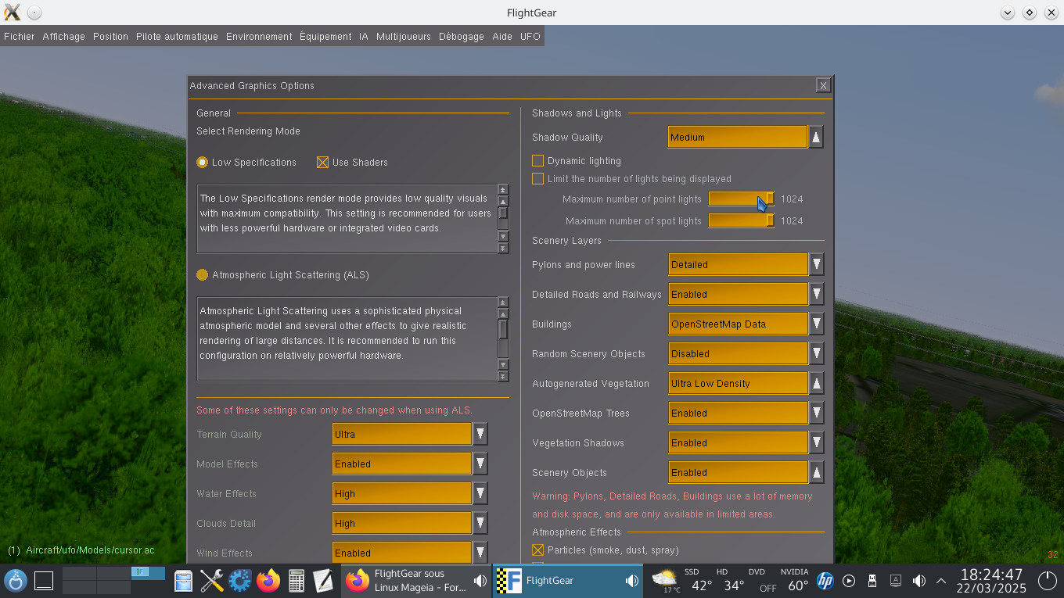Open the calculator from the taskbar
1064x598 pixels.
coord(296,581)
